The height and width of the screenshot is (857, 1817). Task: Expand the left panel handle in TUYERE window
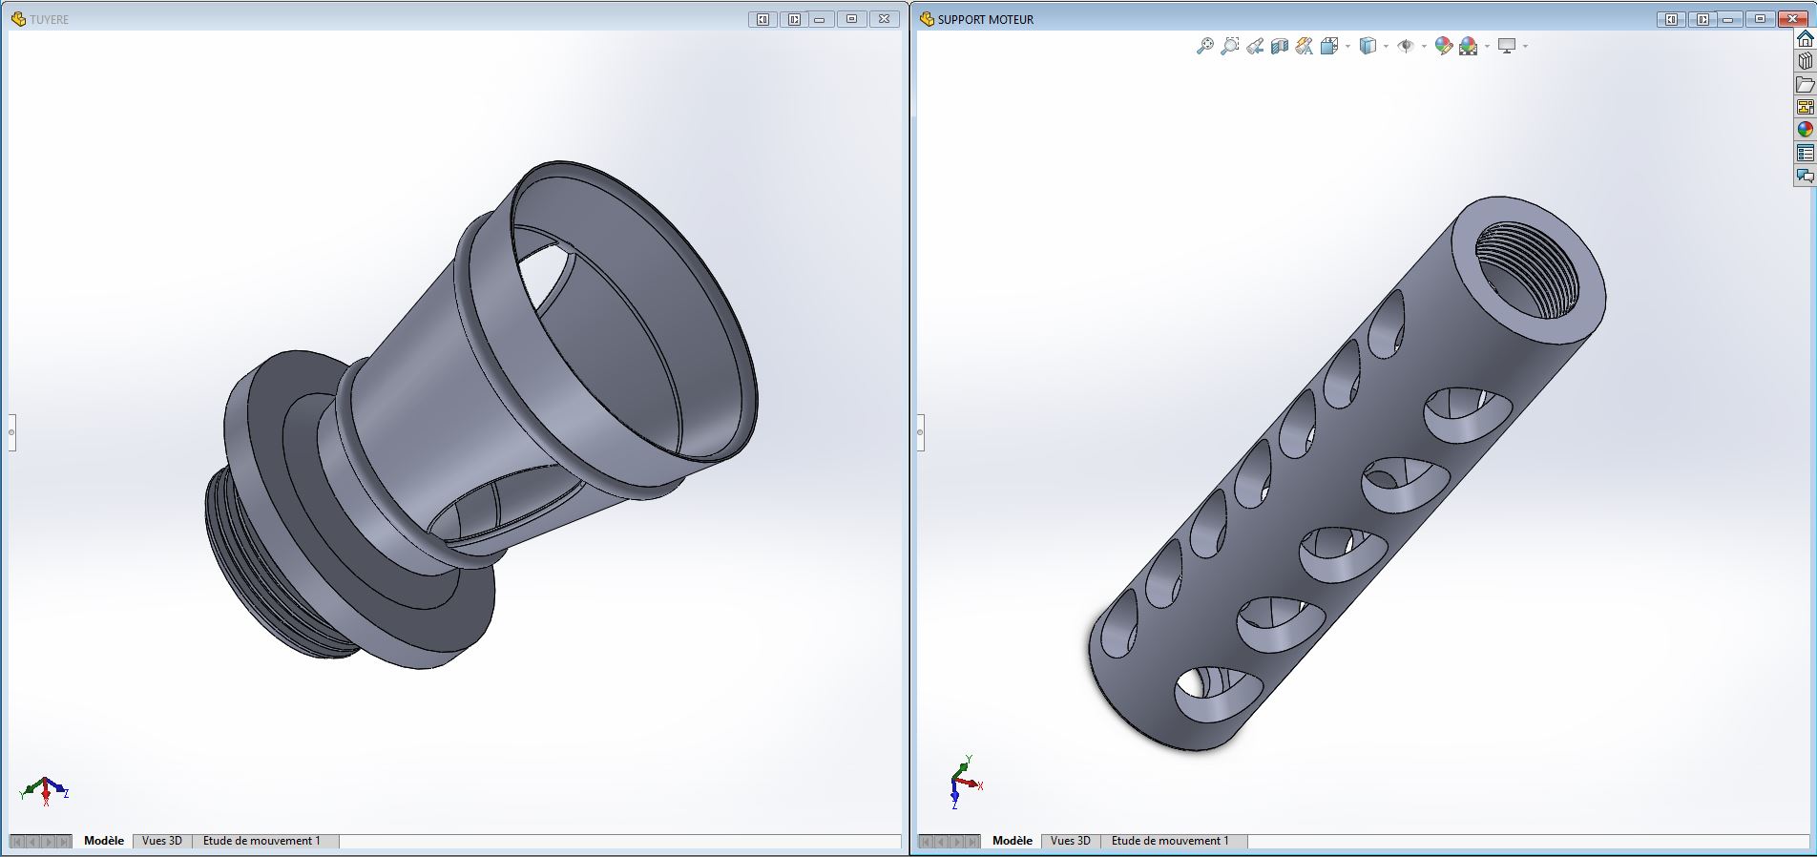11,432
